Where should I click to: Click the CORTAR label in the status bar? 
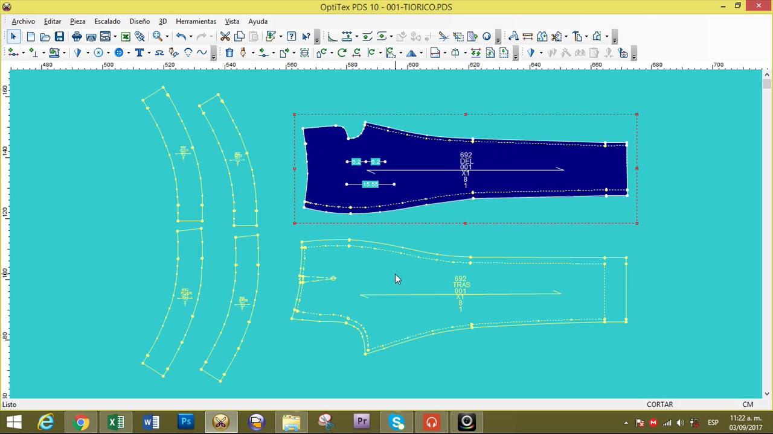[659, 404]
